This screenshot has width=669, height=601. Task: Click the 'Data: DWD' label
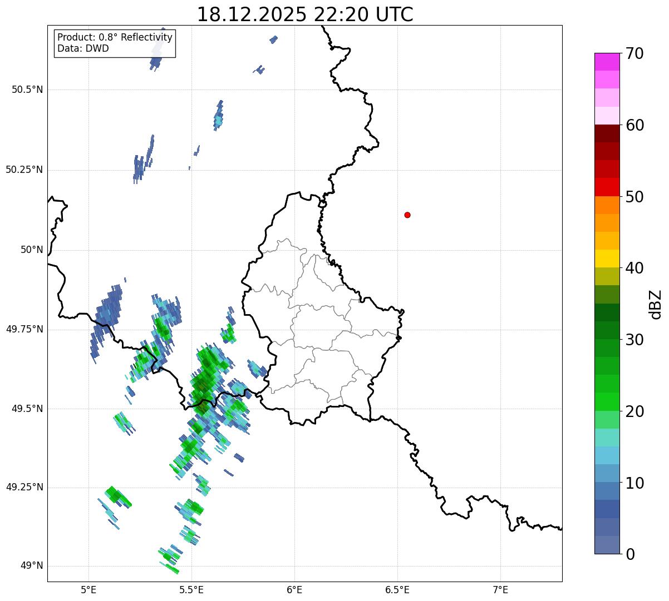pos(83,48)
